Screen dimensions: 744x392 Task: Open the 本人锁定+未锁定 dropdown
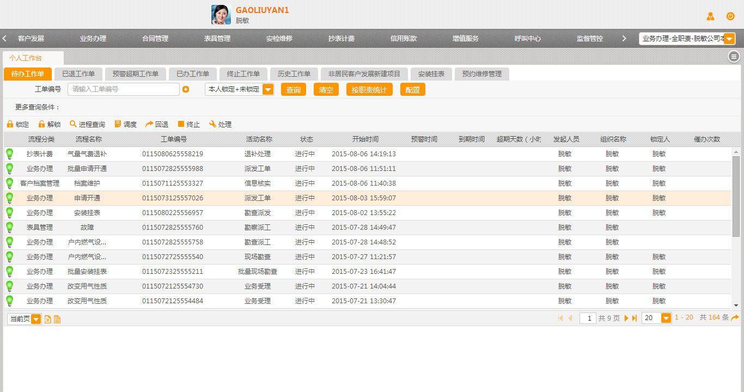[268, 89]
